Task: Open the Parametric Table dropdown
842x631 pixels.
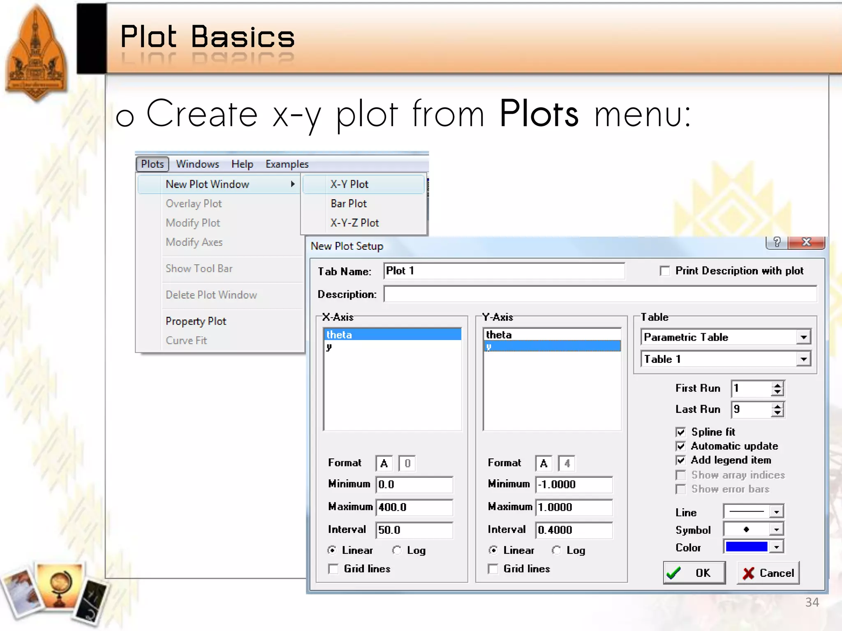Action: (803, 337)
